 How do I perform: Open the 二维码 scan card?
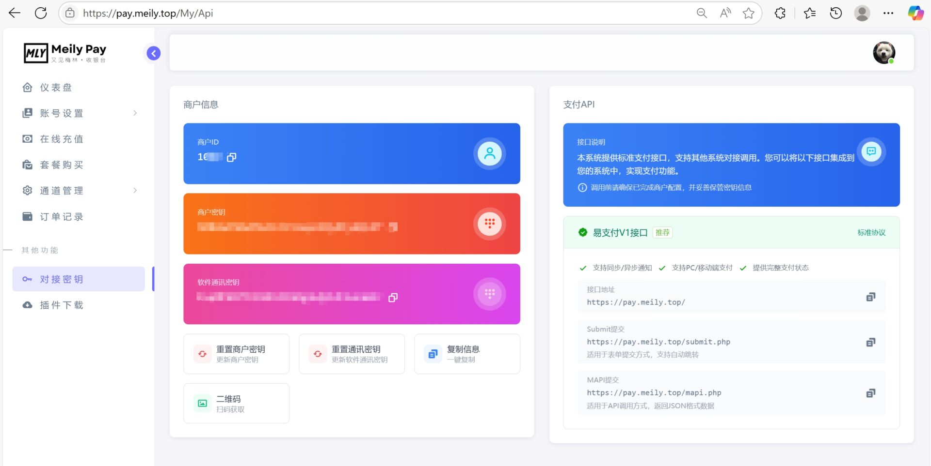[236, 404]
